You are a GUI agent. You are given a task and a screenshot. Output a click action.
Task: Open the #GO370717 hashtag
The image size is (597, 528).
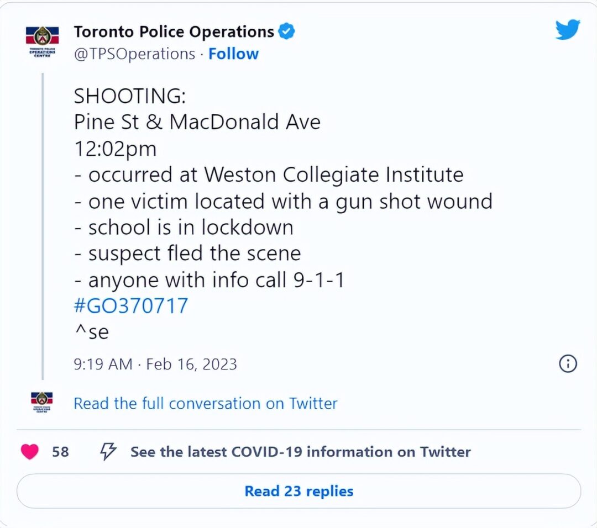click(x=131, y=305)
